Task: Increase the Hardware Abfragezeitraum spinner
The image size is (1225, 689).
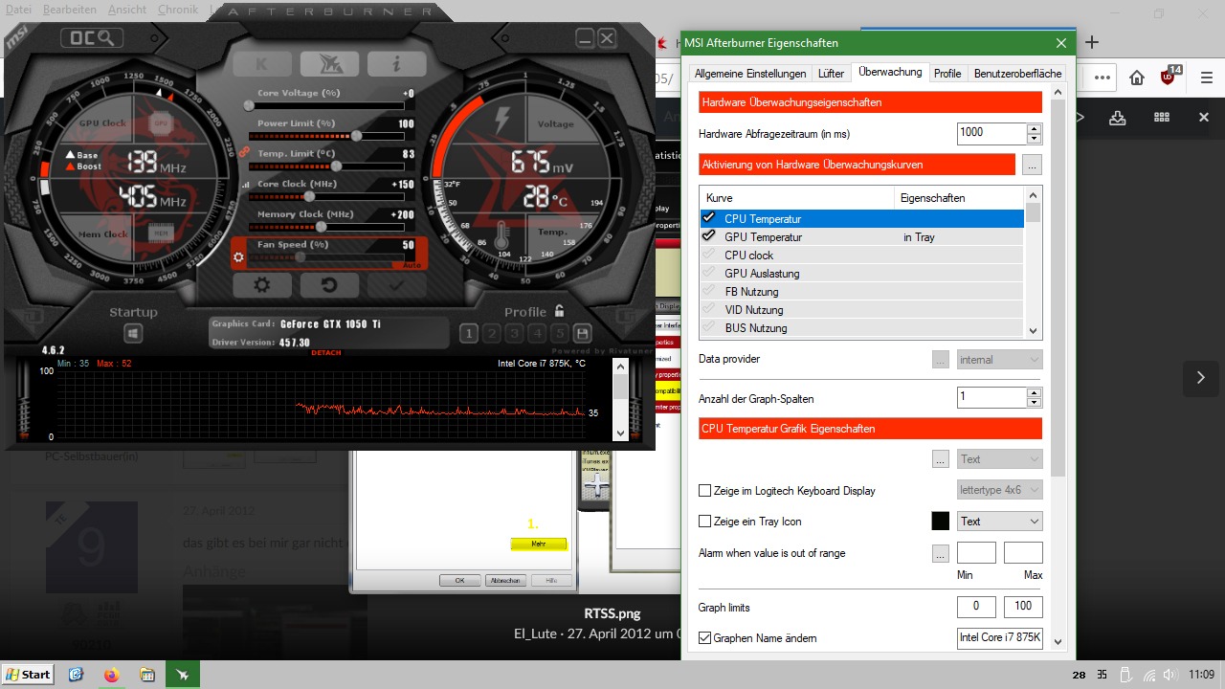Action: coord(1034,128)
